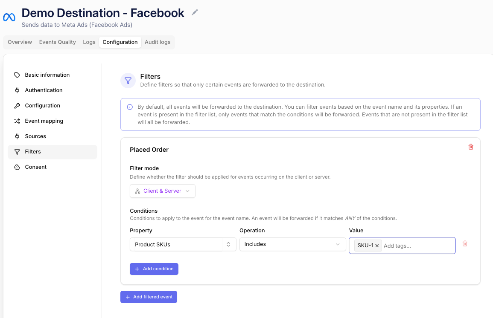Open the Client & Server filter mode dropdown
Viewport: 493px width, 318px height.
163,191
